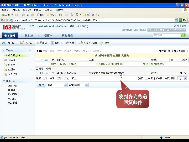The image size is (189, 142).
Task: Open the IE History clock icon
Action: tap(61, 15)
